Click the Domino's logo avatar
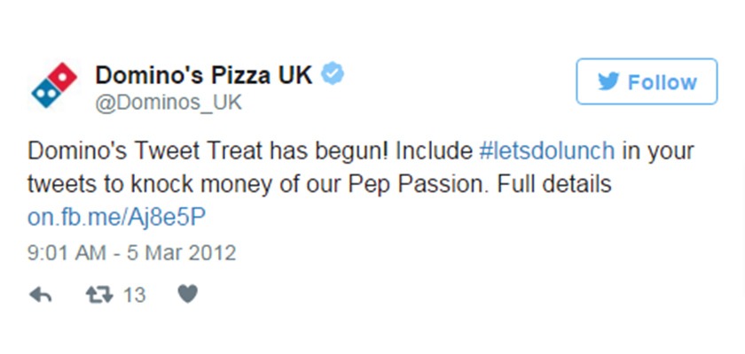 coord(54,86)
